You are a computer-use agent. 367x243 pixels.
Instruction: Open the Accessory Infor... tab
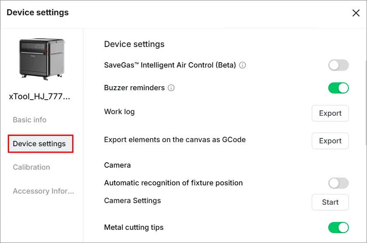pos(43,191)
